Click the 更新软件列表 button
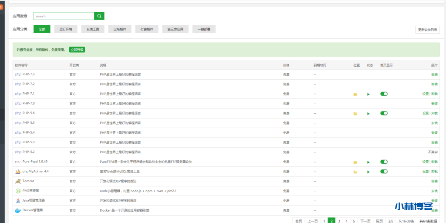446x223 pixels. point(427,30)
